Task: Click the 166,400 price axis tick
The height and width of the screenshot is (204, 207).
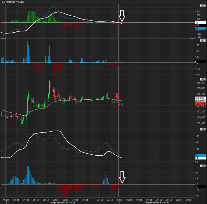Action: coord(201,123)
